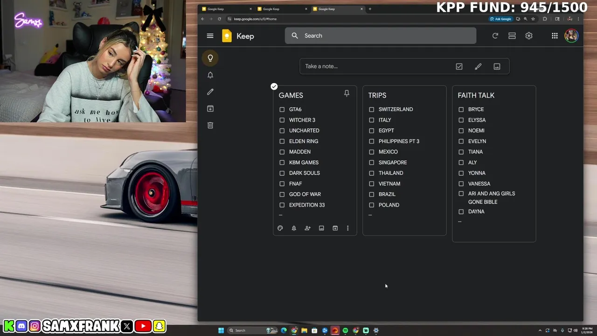597x336 pixels.
Task: Click THAILAND in the TRIPS list
Action: (391, 173)
